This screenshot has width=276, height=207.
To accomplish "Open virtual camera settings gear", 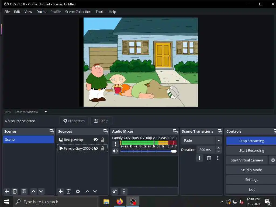I will tap(273, 160).
